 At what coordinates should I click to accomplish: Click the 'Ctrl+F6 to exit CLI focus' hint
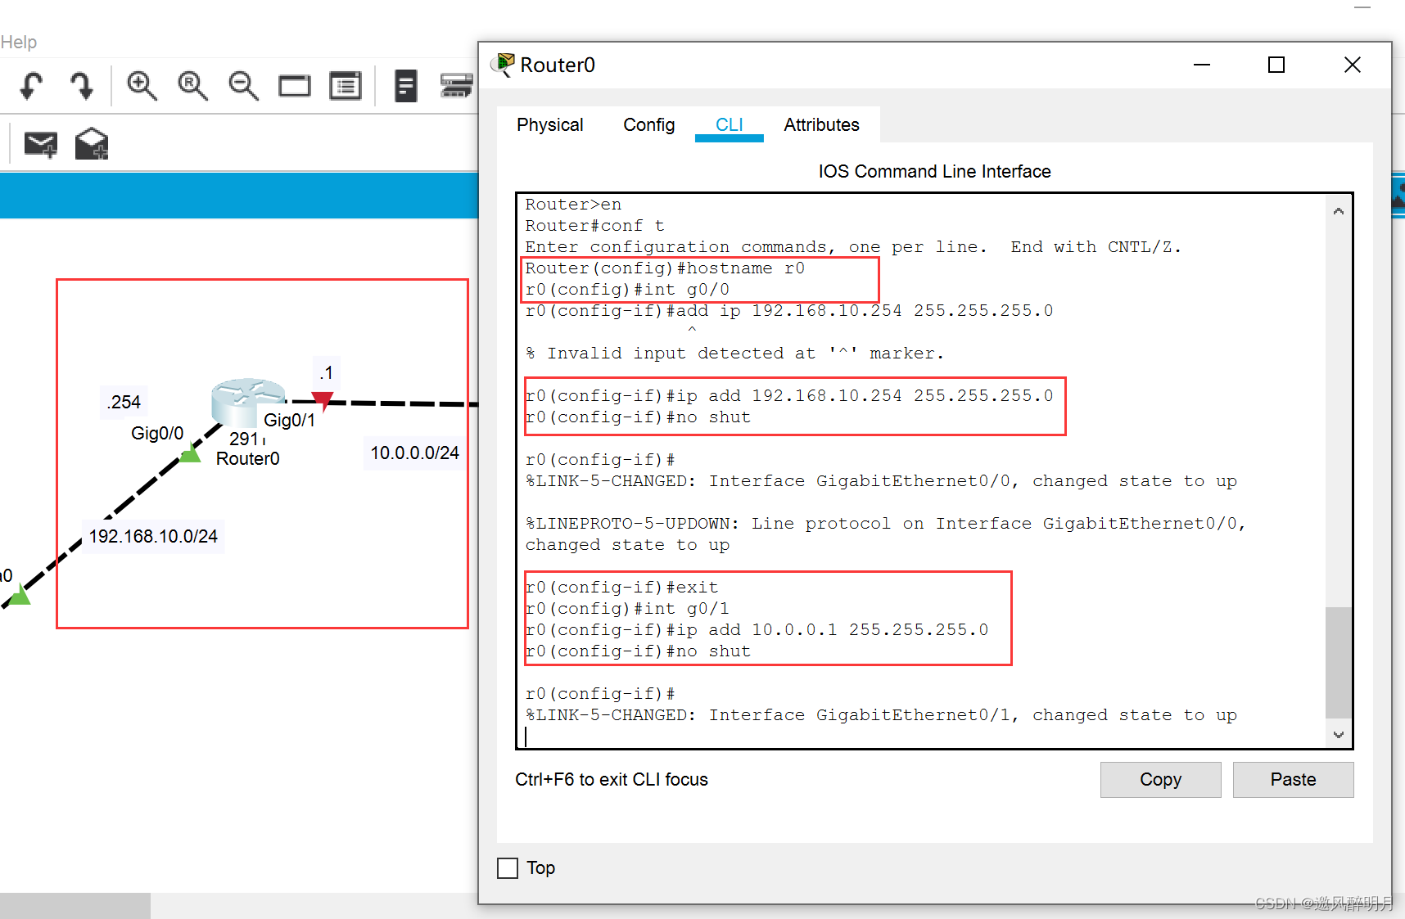[612, 780]
